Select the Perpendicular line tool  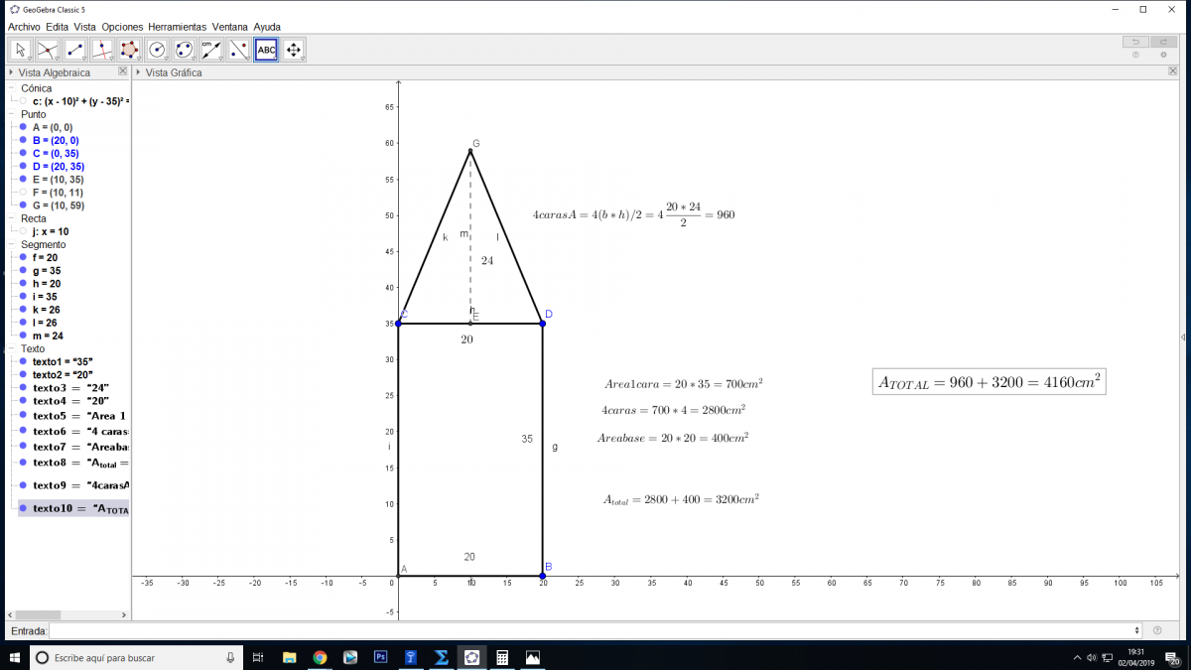102,50
